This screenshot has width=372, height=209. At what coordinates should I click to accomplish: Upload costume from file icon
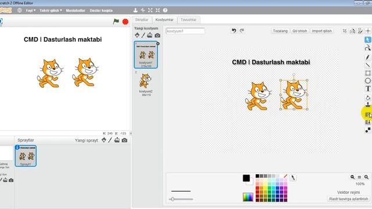coord(150,35)
